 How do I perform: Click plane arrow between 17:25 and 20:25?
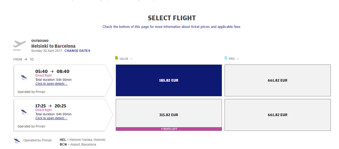(x=50, y=106)
